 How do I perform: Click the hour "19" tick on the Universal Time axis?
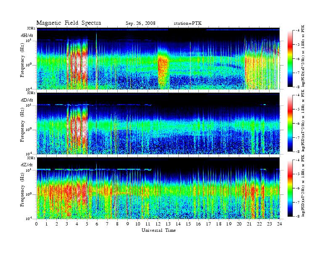point(229,224)
